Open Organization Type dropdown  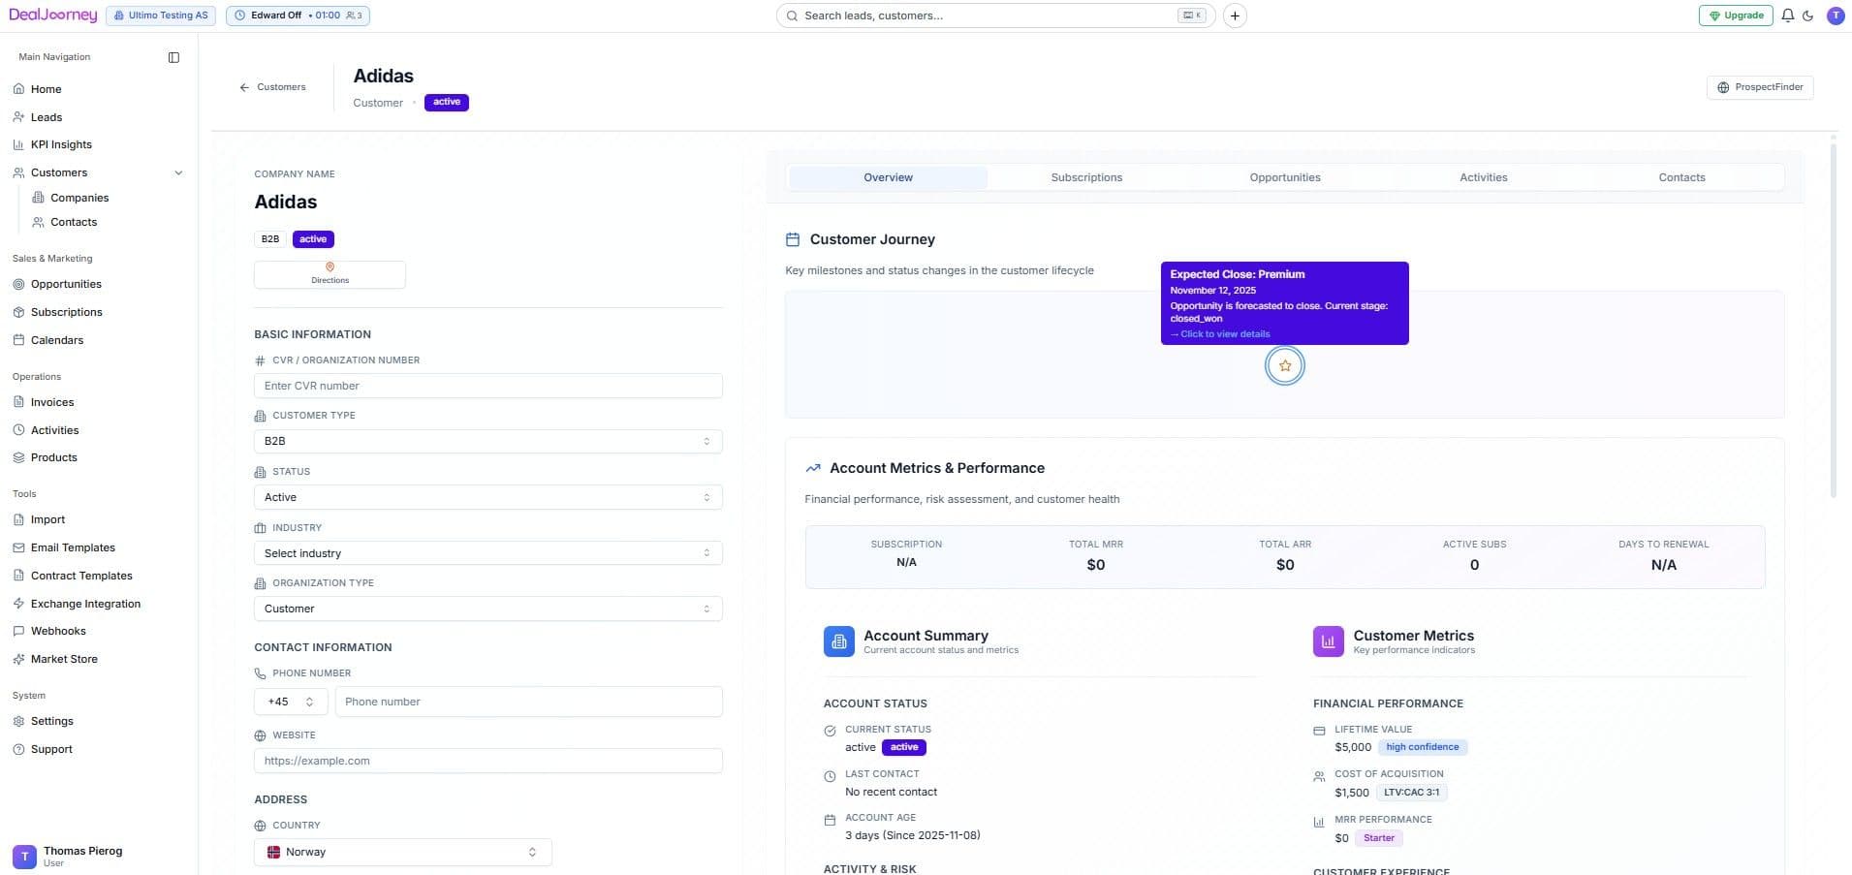point(488,609)
